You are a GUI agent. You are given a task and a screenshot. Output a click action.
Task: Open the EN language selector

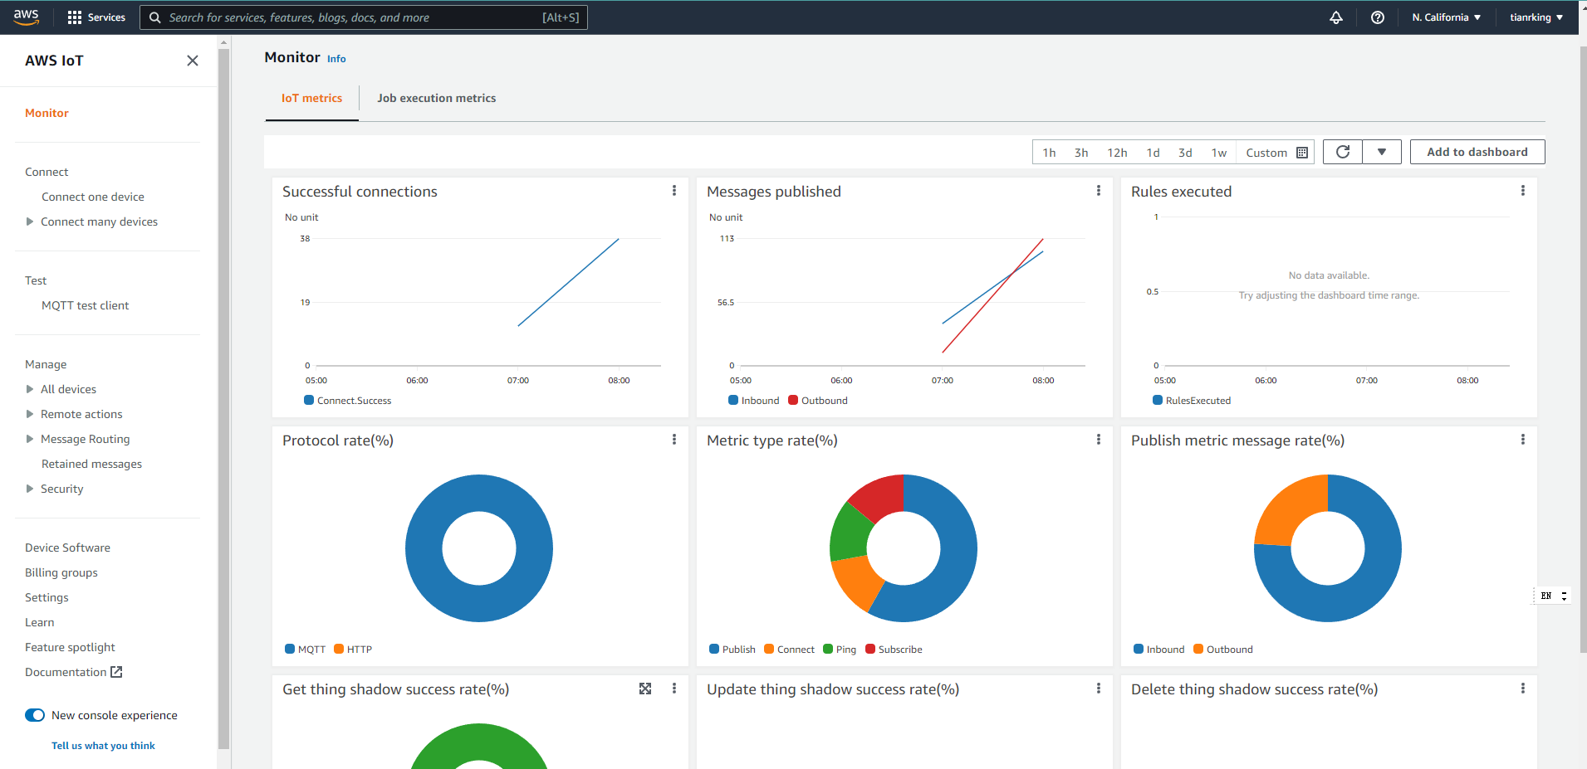pos(1552,596)
